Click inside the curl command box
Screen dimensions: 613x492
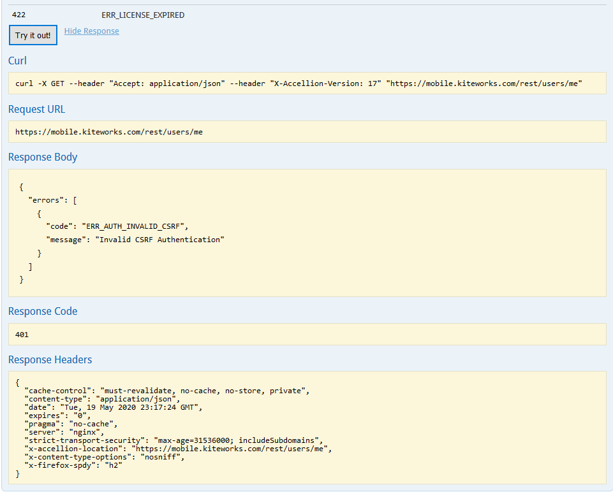click(x=299, y=83)
